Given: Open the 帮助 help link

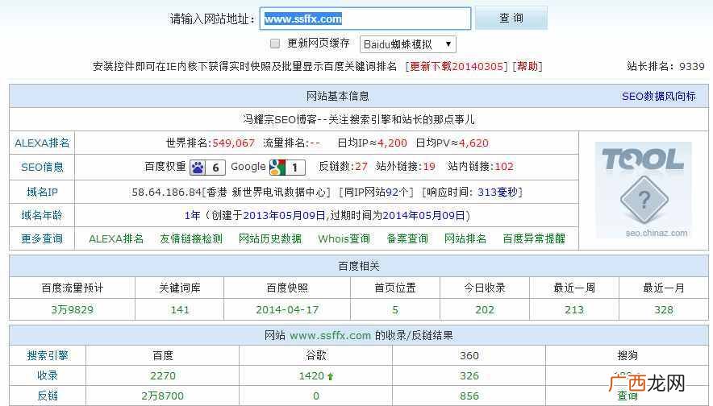Looking at the screenshot, I should click(527, 66).
